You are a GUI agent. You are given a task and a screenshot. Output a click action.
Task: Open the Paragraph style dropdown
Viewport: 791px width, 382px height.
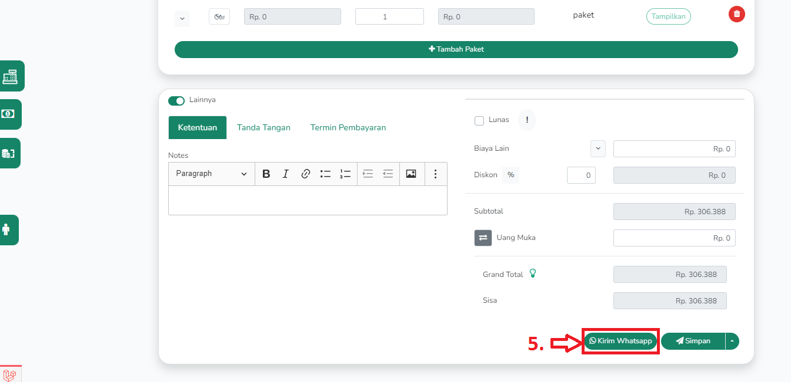click(x=211, y=174)
